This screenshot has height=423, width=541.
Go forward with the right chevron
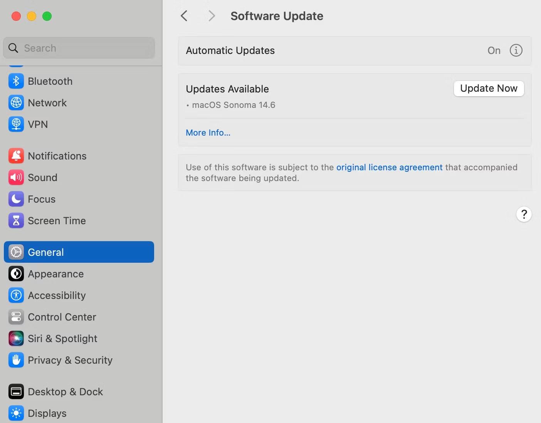coord(211,16)
